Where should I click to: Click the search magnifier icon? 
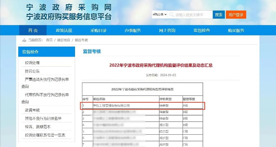click(x=172, y=15)
